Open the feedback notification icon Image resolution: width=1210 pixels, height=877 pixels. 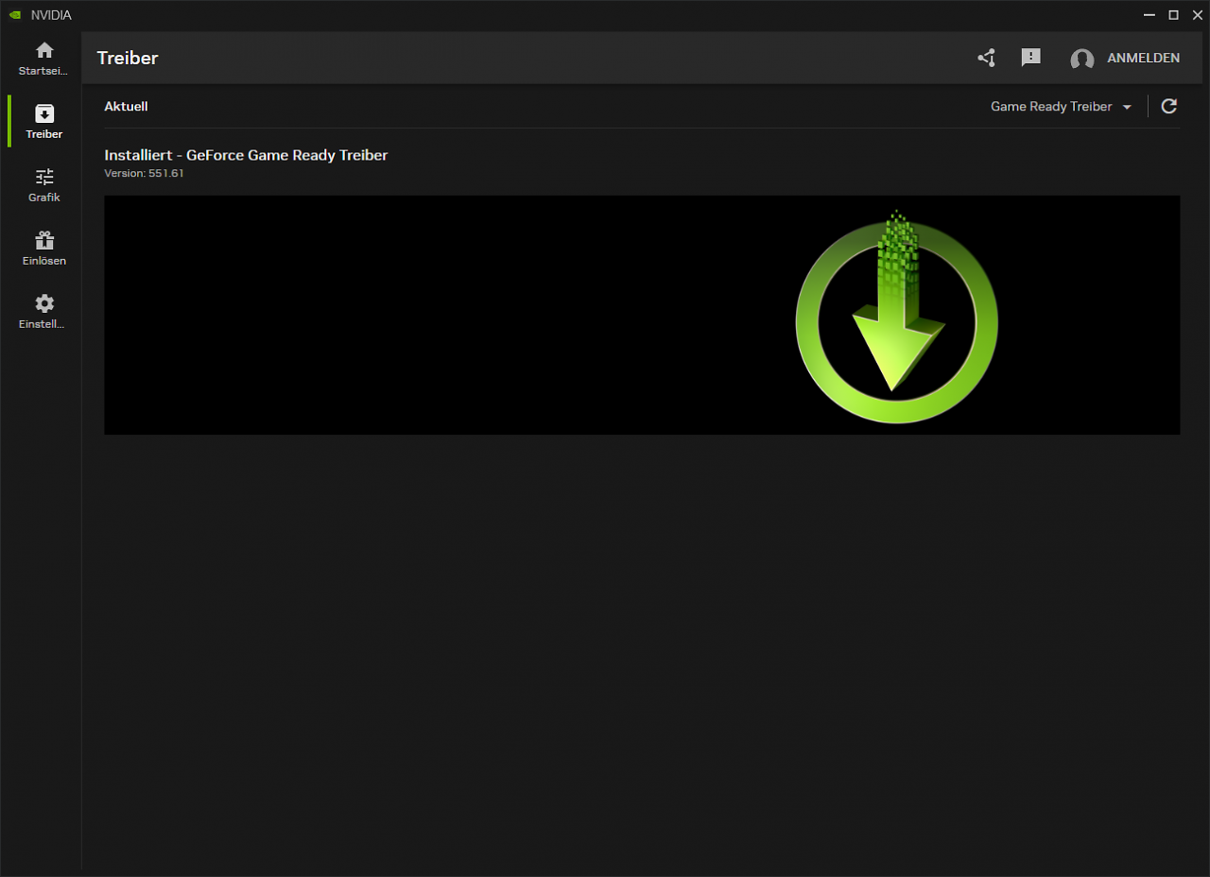click(x=1031, y=58)
